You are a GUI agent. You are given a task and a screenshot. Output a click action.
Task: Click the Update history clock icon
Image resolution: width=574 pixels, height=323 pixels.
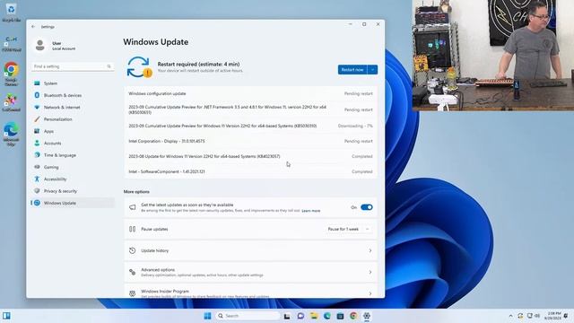[133, 251]
